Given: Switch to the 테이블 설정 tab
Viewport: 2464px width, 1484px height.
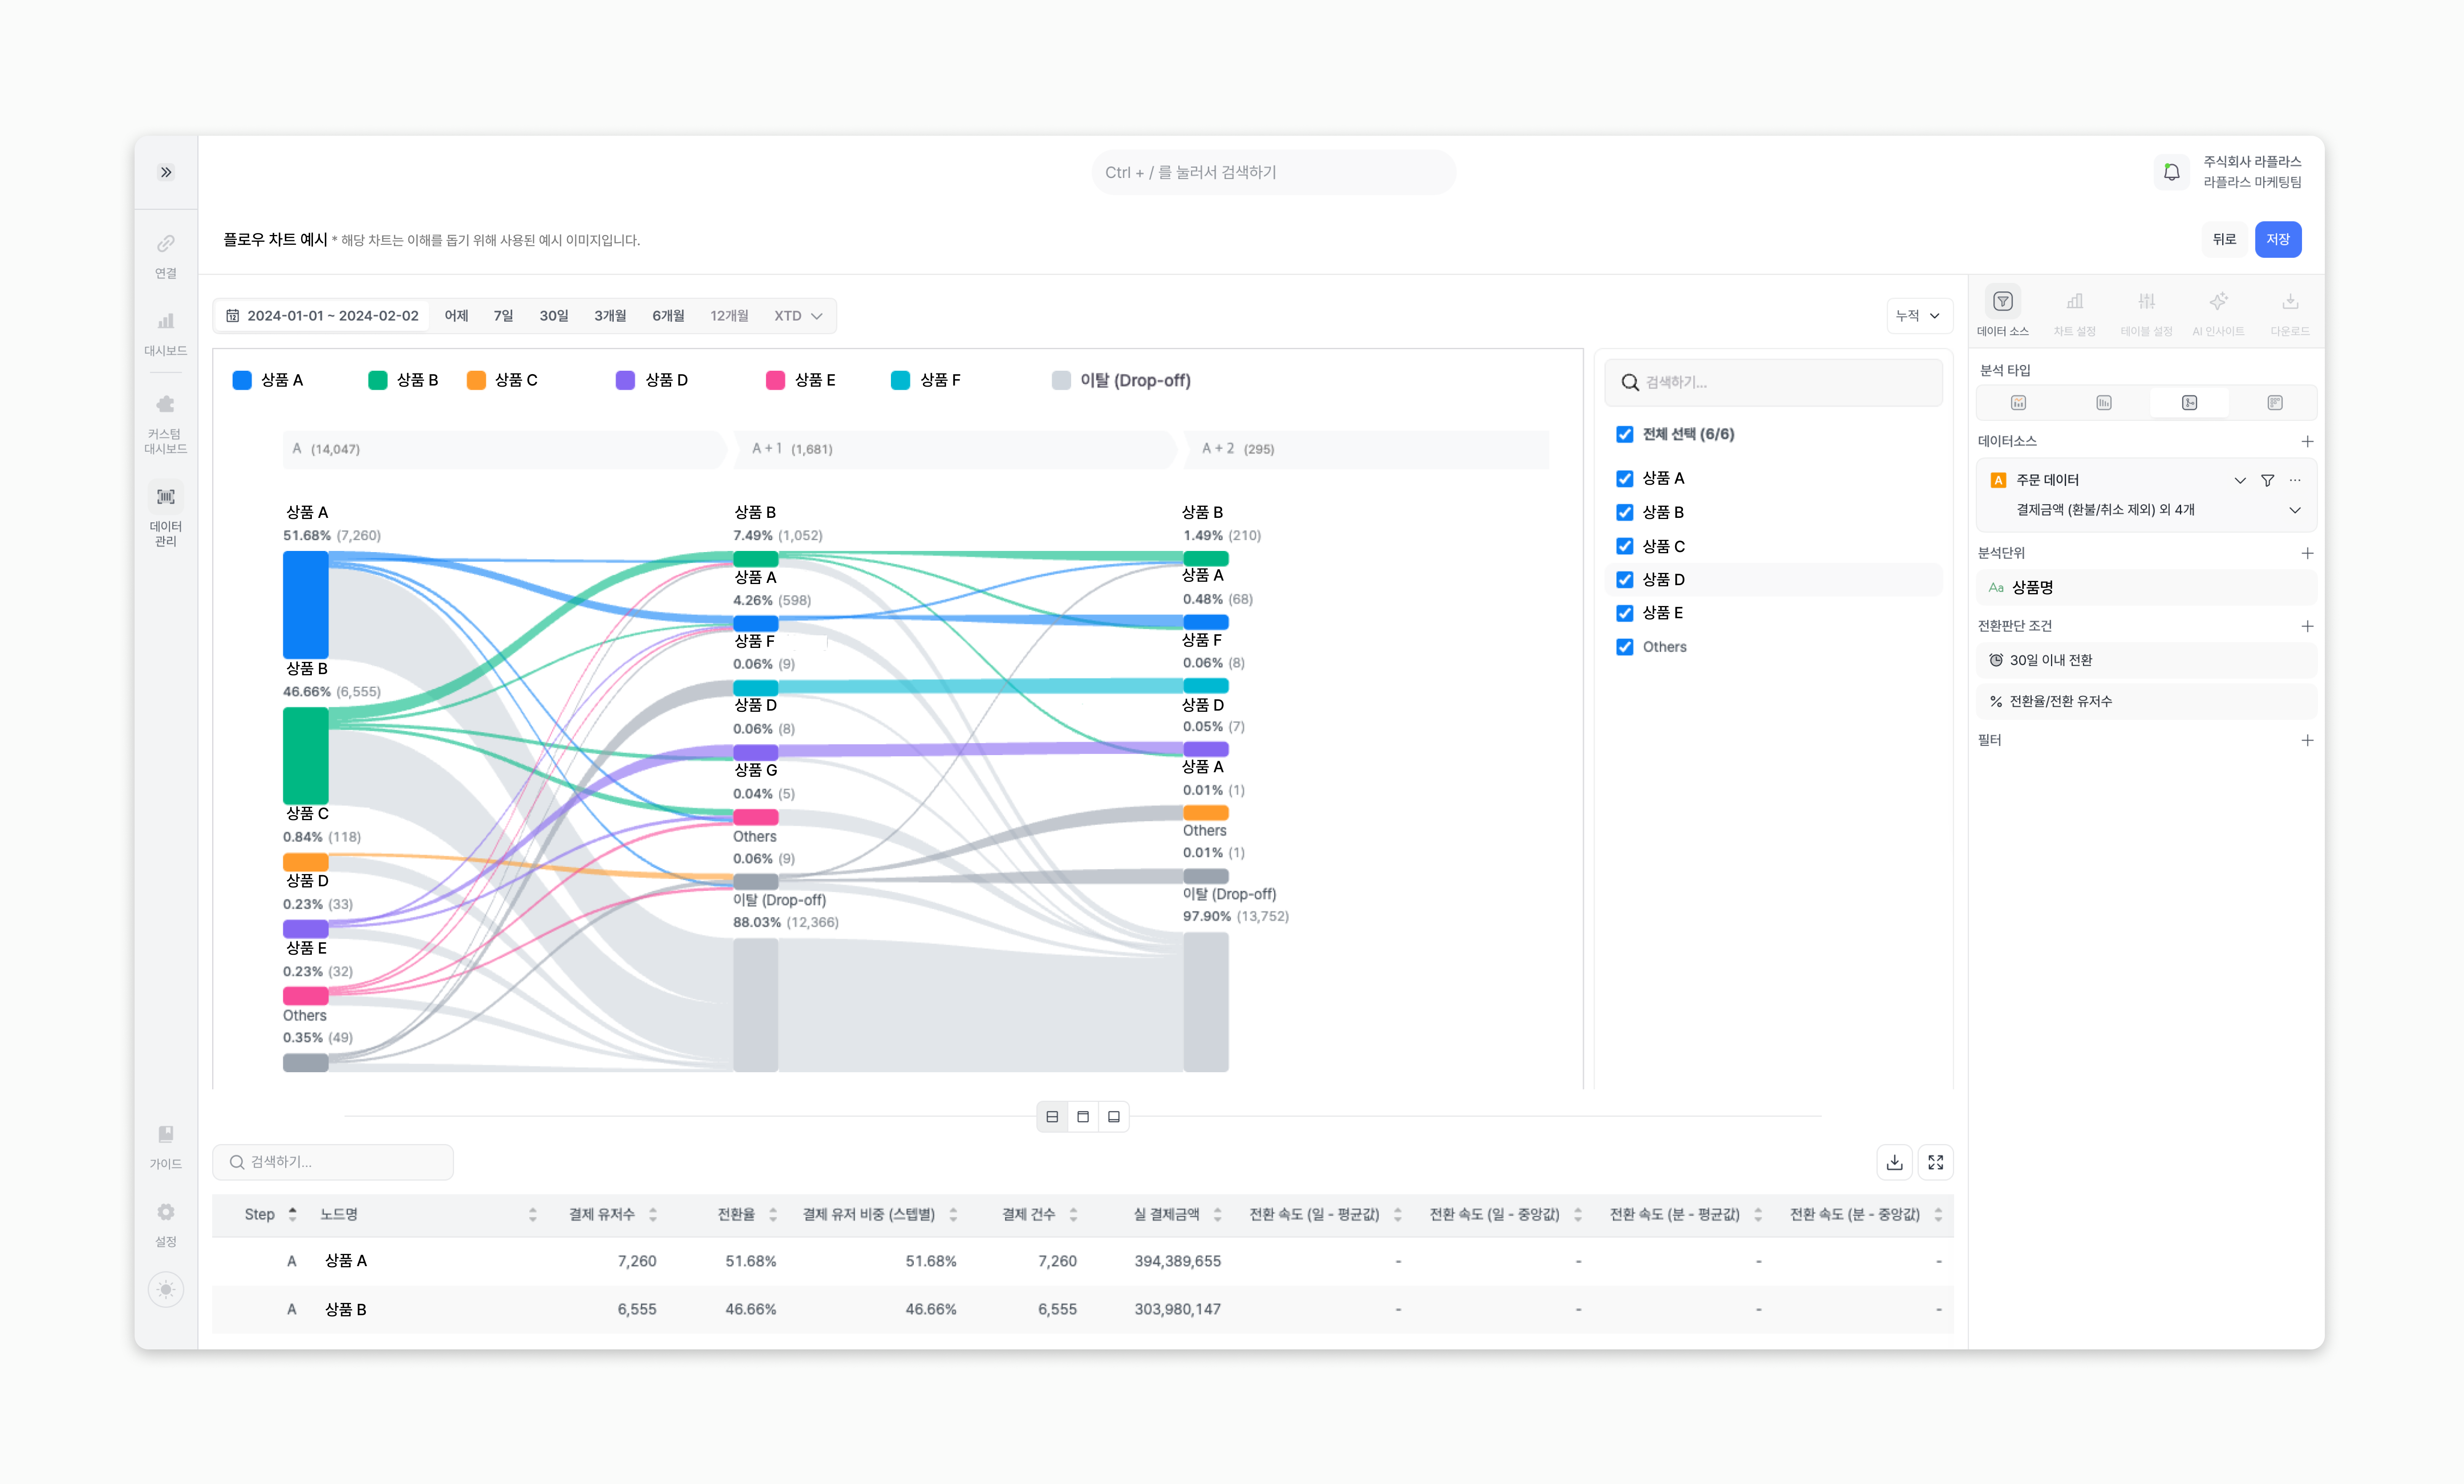Looking at the screenshot, I should [2146, 312].
